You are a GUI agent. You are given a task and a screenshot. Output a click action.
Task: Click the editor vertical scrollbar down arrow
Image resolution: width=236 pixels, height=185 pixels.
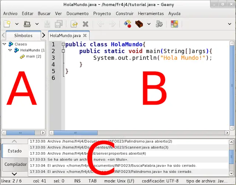(x=232, y=128)
